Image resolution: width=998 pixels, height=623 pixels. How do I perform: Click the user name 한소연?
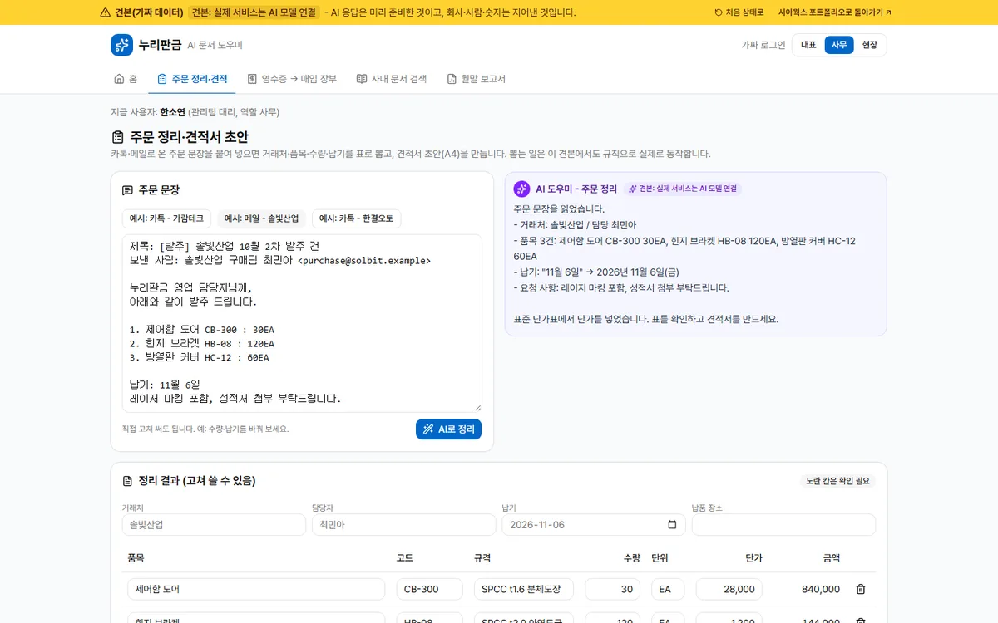pos(172,112)
